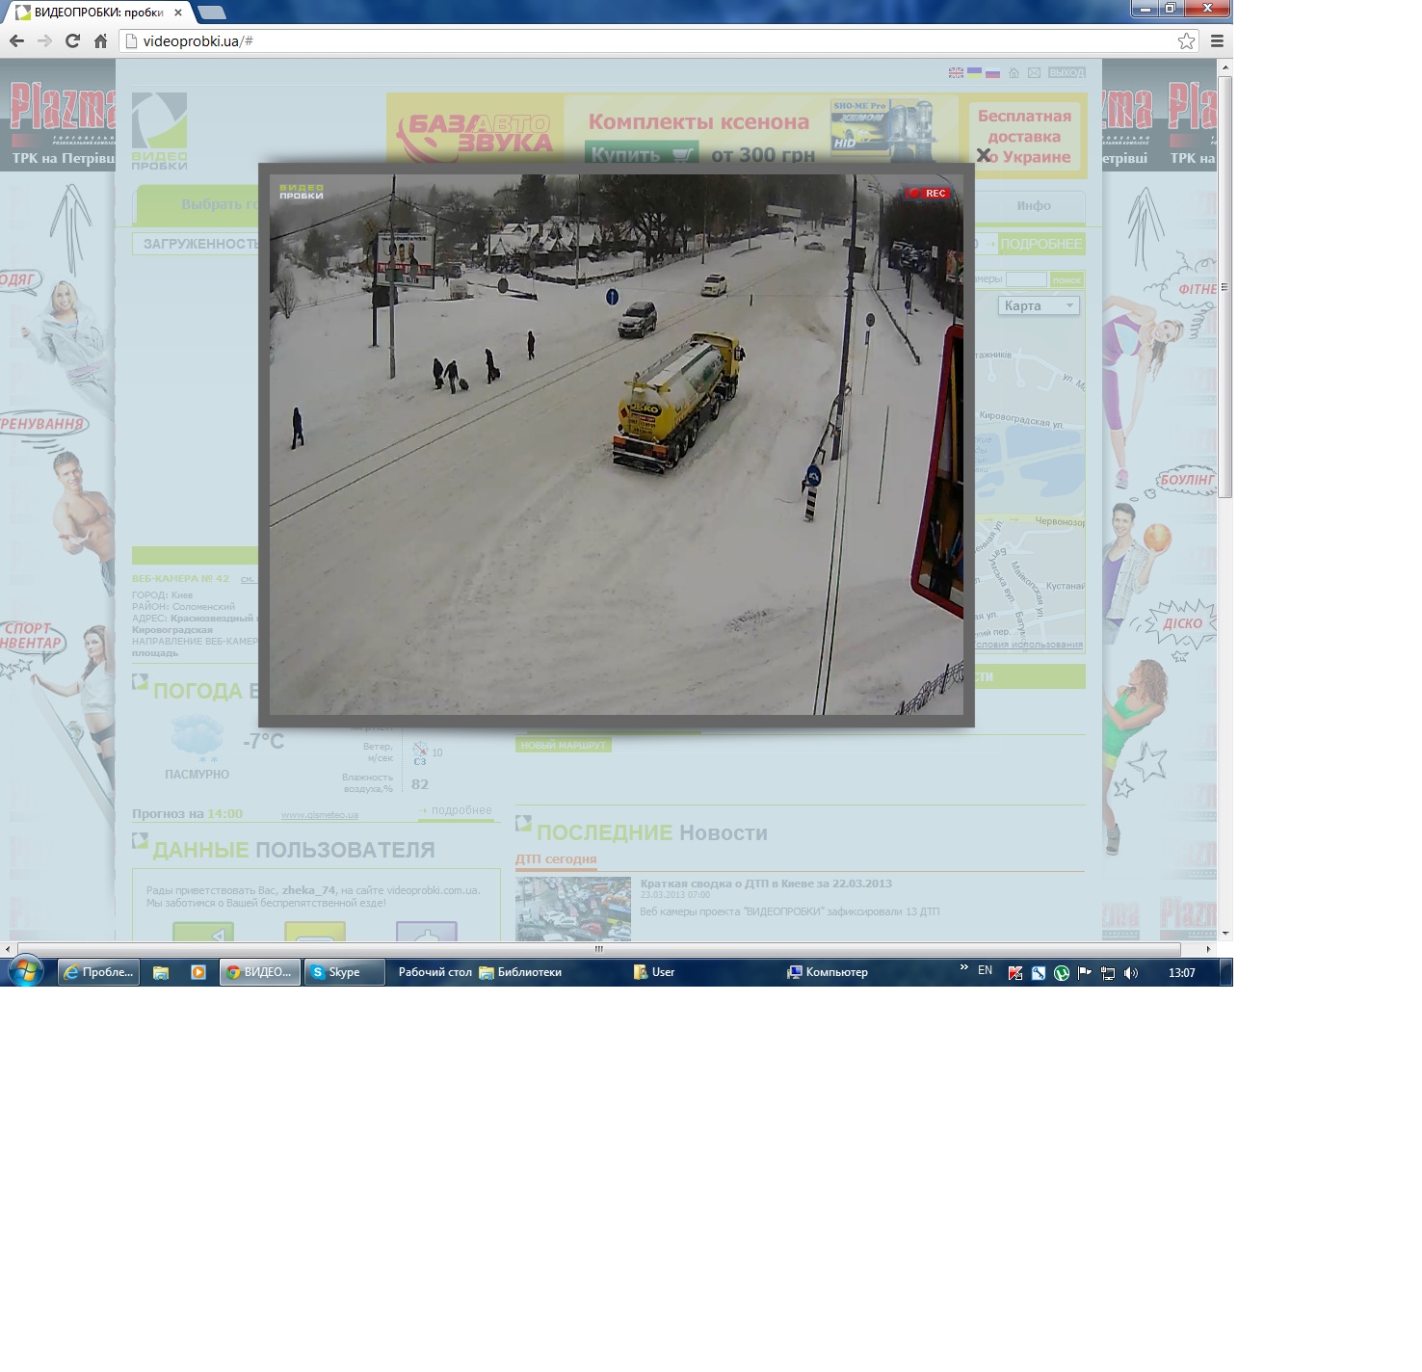Open the Chrome menu icon
The width and height of the screenshot is (1422, 1372).
(1217, 41)
